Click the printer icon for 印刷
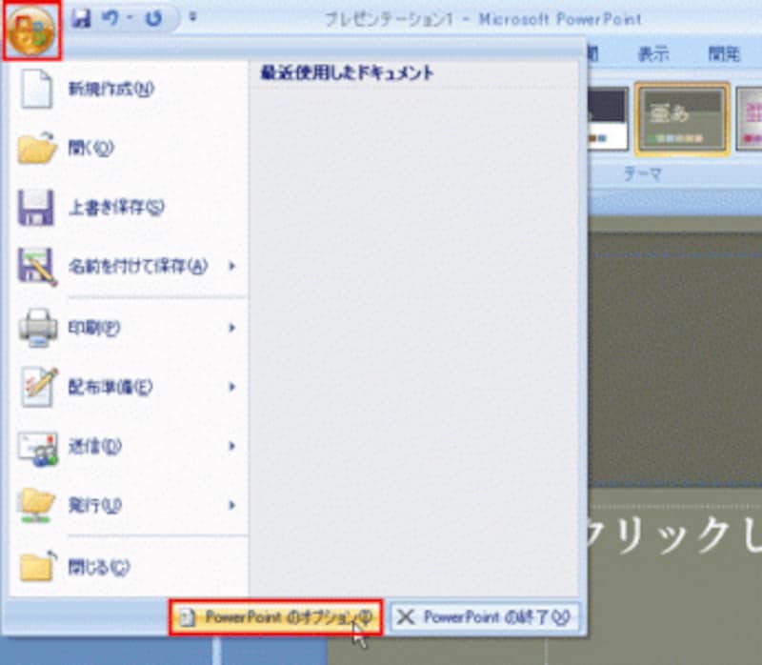This screenshot has height=665, width=762. pyautogui.click(x=38, y=328)
